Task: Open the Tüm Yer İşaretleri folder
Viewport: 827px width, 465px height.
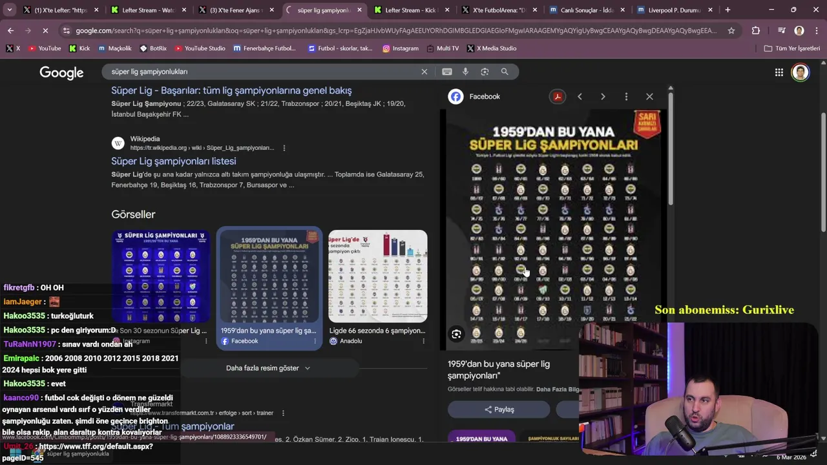Action: coord(791,48)
